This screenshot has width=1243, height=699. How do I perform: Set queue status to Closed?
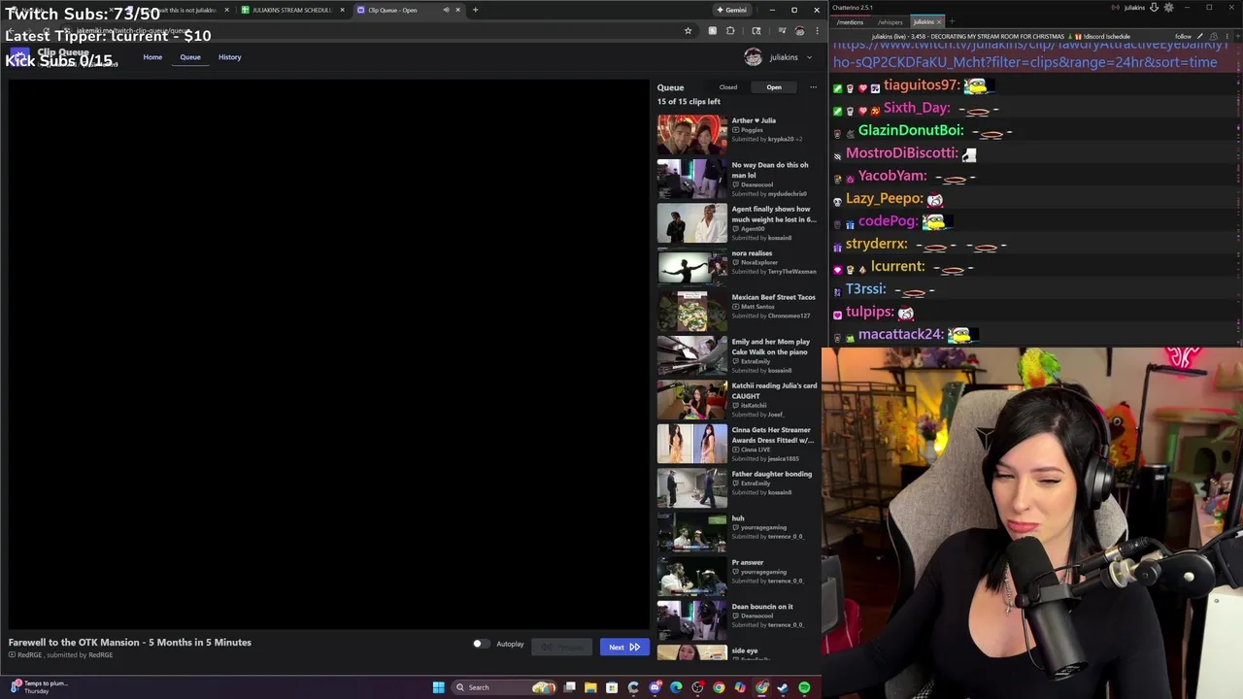tap(727, 87)
